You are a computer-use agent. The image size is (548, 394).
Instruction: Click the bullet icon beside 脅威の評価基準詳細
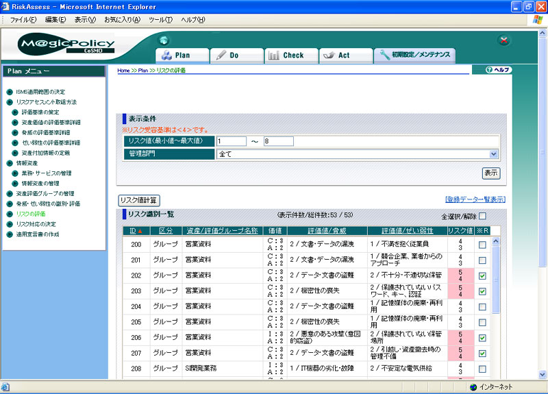[15, 132]
